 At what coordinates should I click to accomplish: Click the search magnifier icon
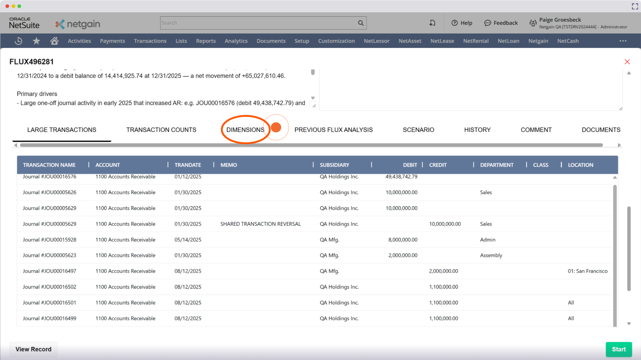(361, 23)
